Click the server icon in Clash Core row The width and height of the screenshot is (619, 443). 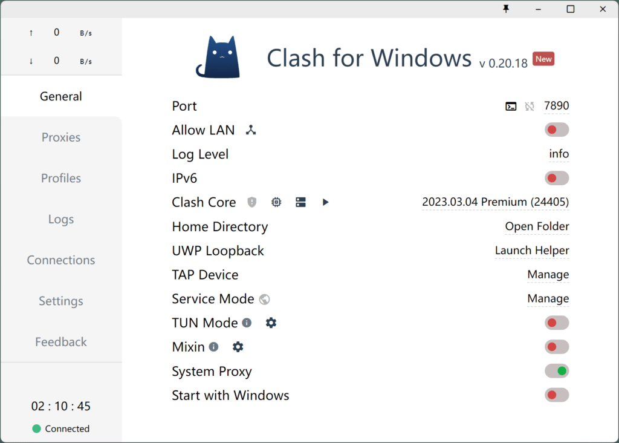[300, 202]
